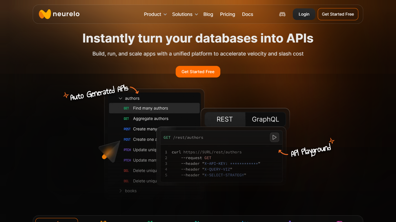This screenshot has height=222, width=396.
Task: Click the Instantly turn your databases headline
Action: 198,38
